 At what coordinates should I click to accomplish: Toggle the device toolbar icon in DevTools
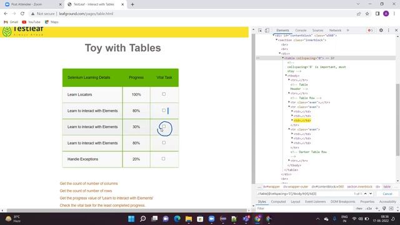click(x=267, y=31)
